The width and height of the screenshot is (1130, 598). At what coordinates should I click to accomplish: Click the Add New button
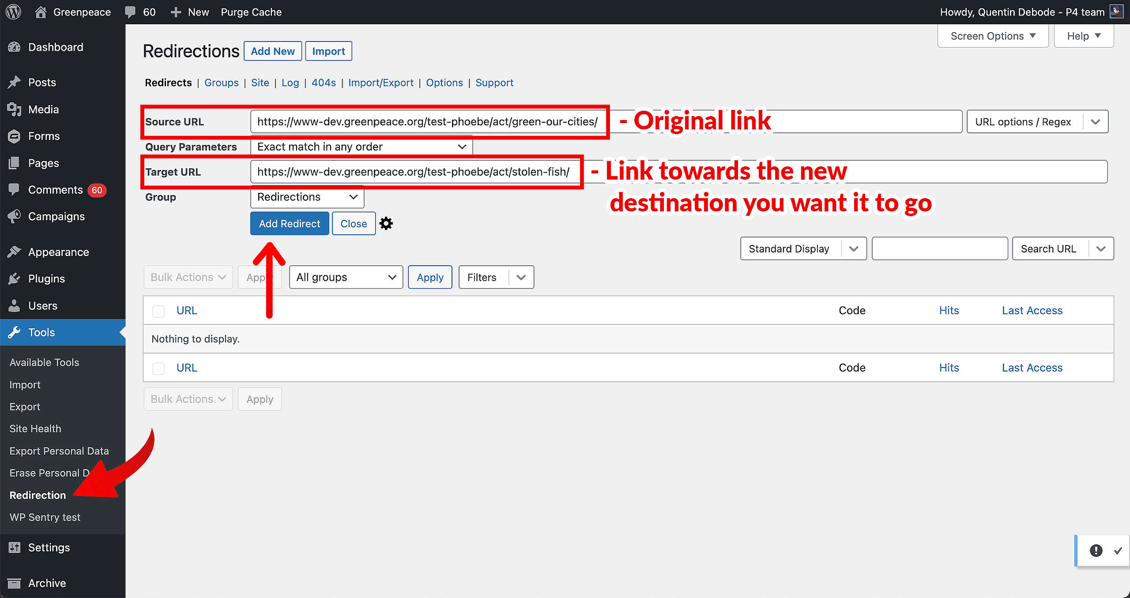point(273,51)
